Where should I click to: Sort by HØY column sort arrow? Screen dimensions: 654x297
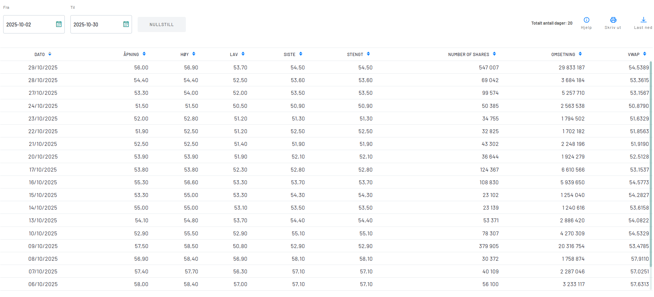click(194, 54)
